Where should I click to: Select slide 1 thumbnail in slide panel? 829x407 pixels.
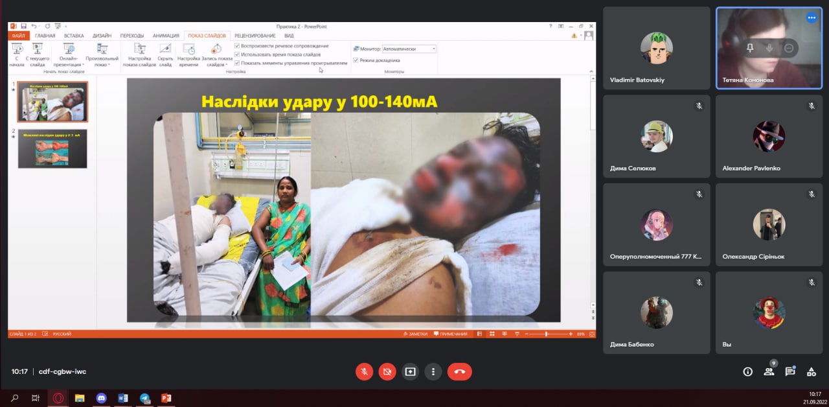tap(52, 102)
